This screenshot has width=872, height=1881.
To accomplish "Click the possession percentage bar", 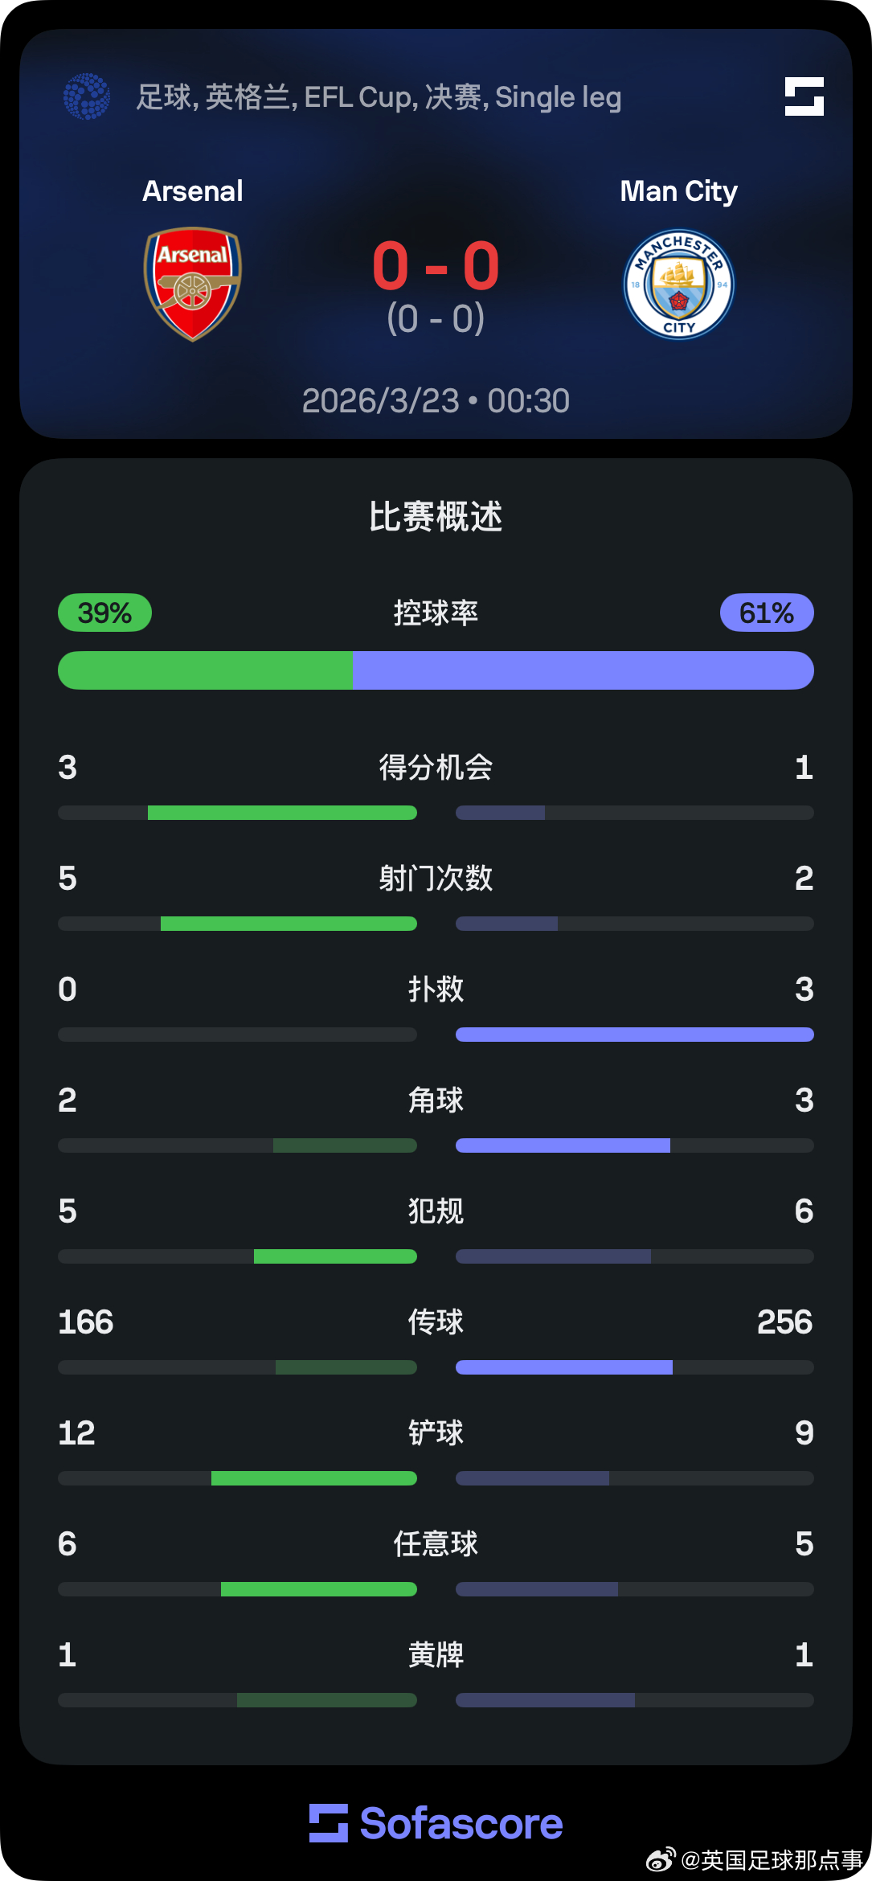I will point(436,670).
